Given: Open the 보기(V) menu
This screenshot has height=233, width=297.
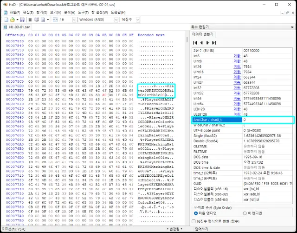Looking at the screenshot, I should pos(56,13).
